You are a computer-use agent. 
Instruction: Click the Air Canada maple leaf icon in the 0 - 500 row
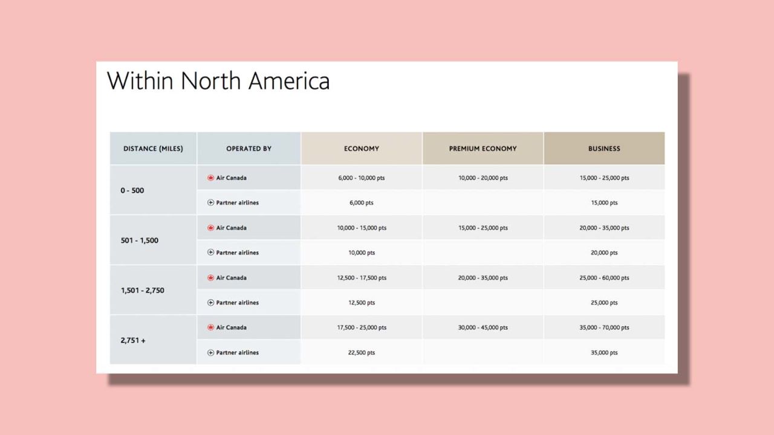(210, 178)
